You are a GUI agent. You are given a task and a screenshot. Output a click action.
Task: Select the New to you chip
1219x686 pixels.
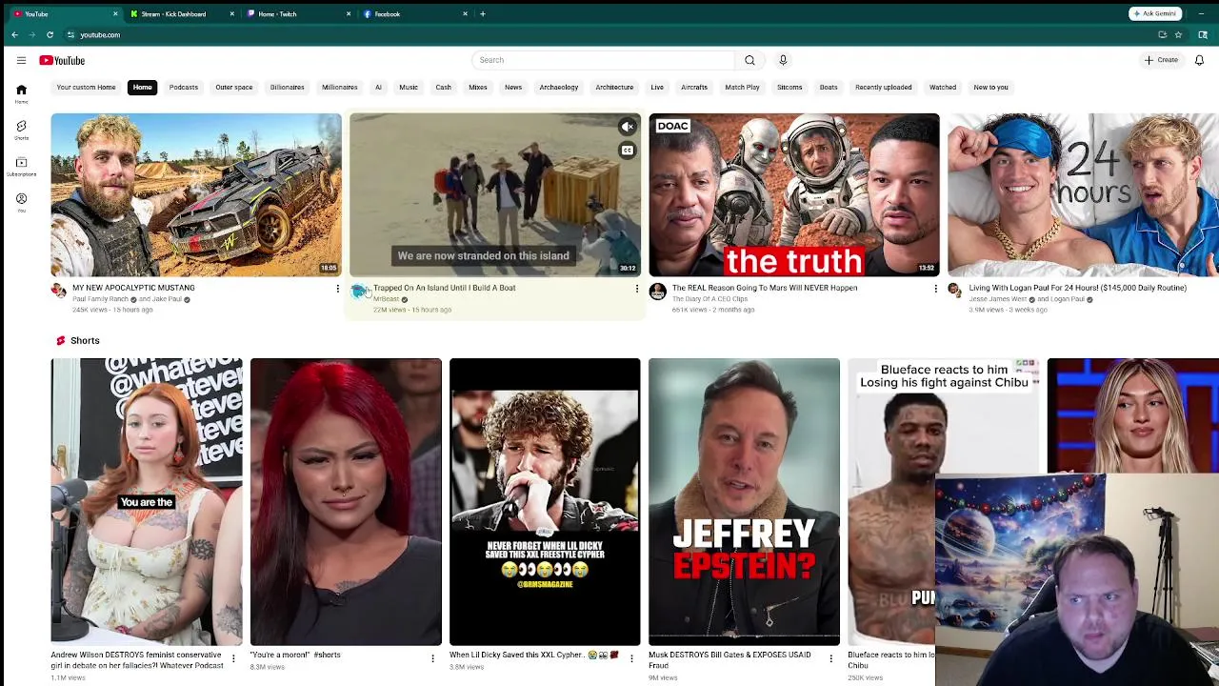tap(990, 87)
